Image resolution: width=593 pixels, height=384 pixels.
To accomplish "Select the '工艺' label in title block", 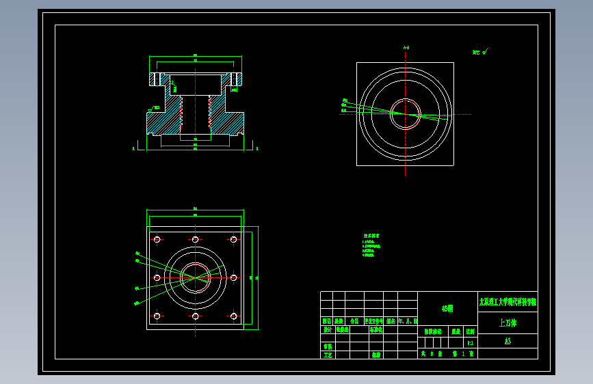I will [x=328, y=355].
